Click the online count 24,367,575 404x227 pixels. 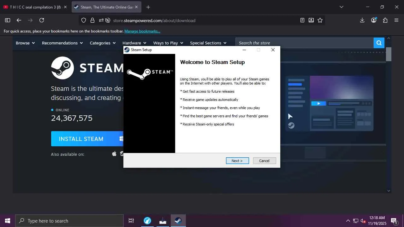point(72,118)
